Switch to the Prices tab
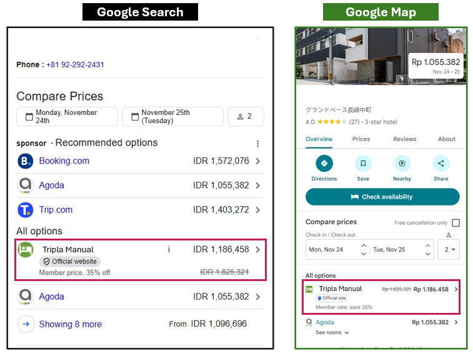This screenshot has height=356, width=473. pyautogui.click(x=361, y=139)
